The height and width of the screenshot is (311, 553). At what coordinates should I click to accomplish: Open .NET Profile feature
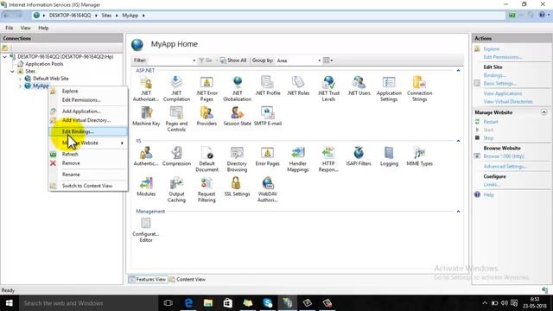[268, 86]
